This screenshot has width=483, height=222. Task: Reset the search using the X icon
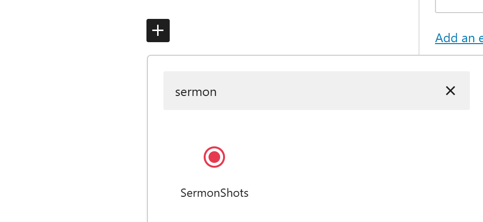pos(450,91)
